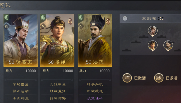Open the 诸葛亮 general card
Viewport: 181px width, 103px height.
21,40
